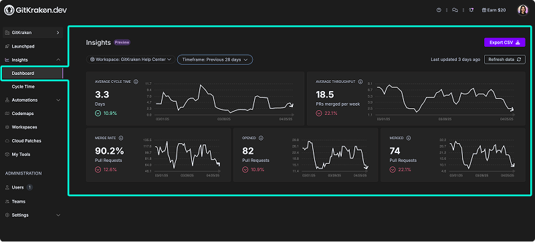This screenshot has height=242, width=535.
Task: Click the "18.5" throughput value
Action: pos(325,94)
